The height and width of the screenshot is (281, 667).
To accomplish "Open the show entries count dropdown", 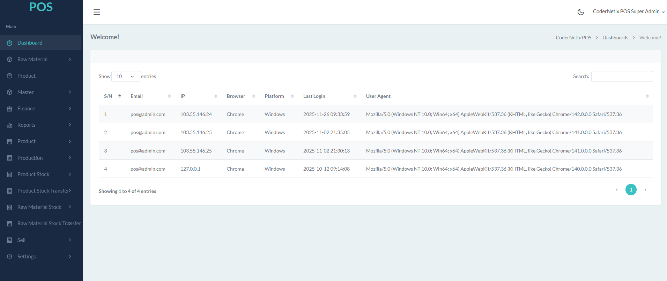I will pyautogui.click(x=125, y=76).
